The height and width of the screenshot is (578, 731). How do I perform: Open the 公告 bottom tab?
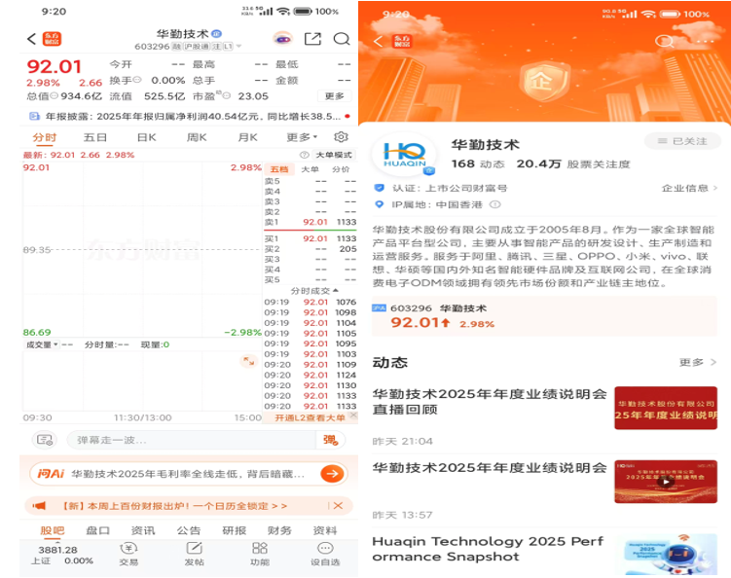pyautogui.click(x=188, y=530)
